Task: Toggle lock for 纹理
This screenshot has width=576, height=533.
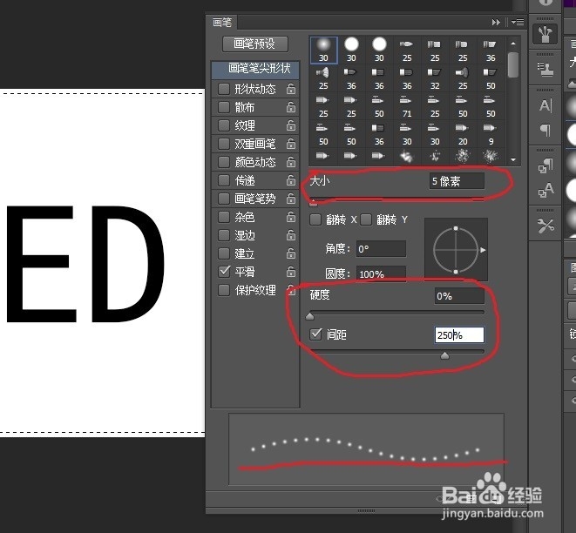Action: (291, 125)
